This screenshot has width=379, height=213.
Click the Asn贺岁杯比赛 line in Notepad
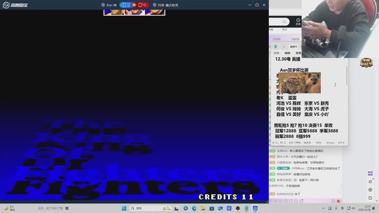pos(294,70)
